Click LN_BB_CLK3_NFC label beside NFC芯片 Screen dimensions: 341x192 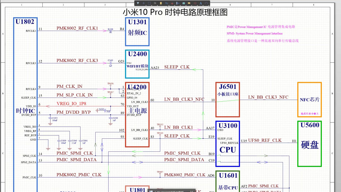pyautogui.click(x=268, y=97)
